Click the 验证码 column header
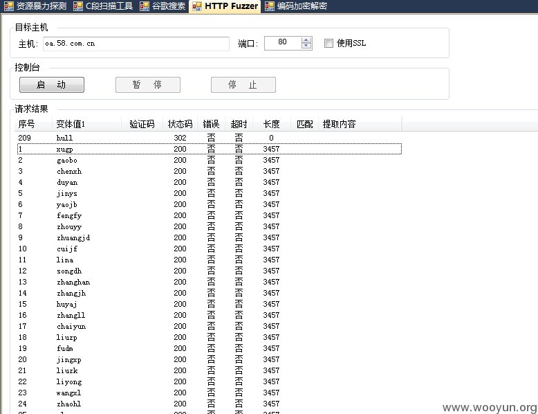 pos(142,124)
